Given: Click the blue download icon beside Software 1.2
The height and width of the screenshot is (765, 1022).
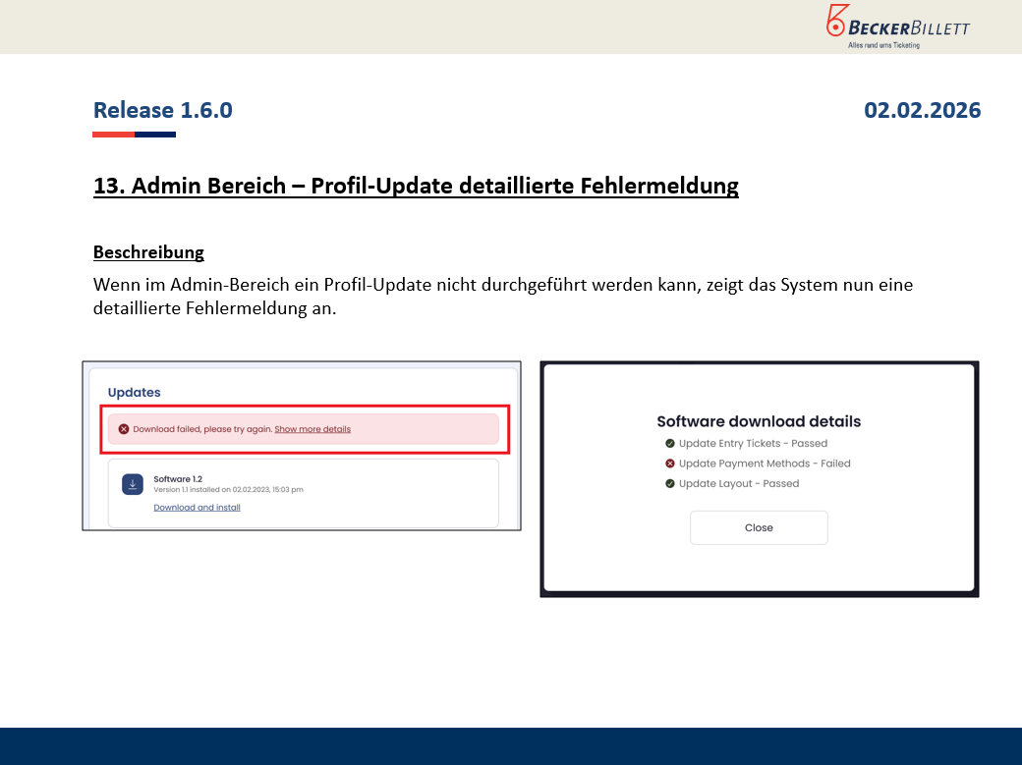Looking at the screenshot, I should click(133, 484).
